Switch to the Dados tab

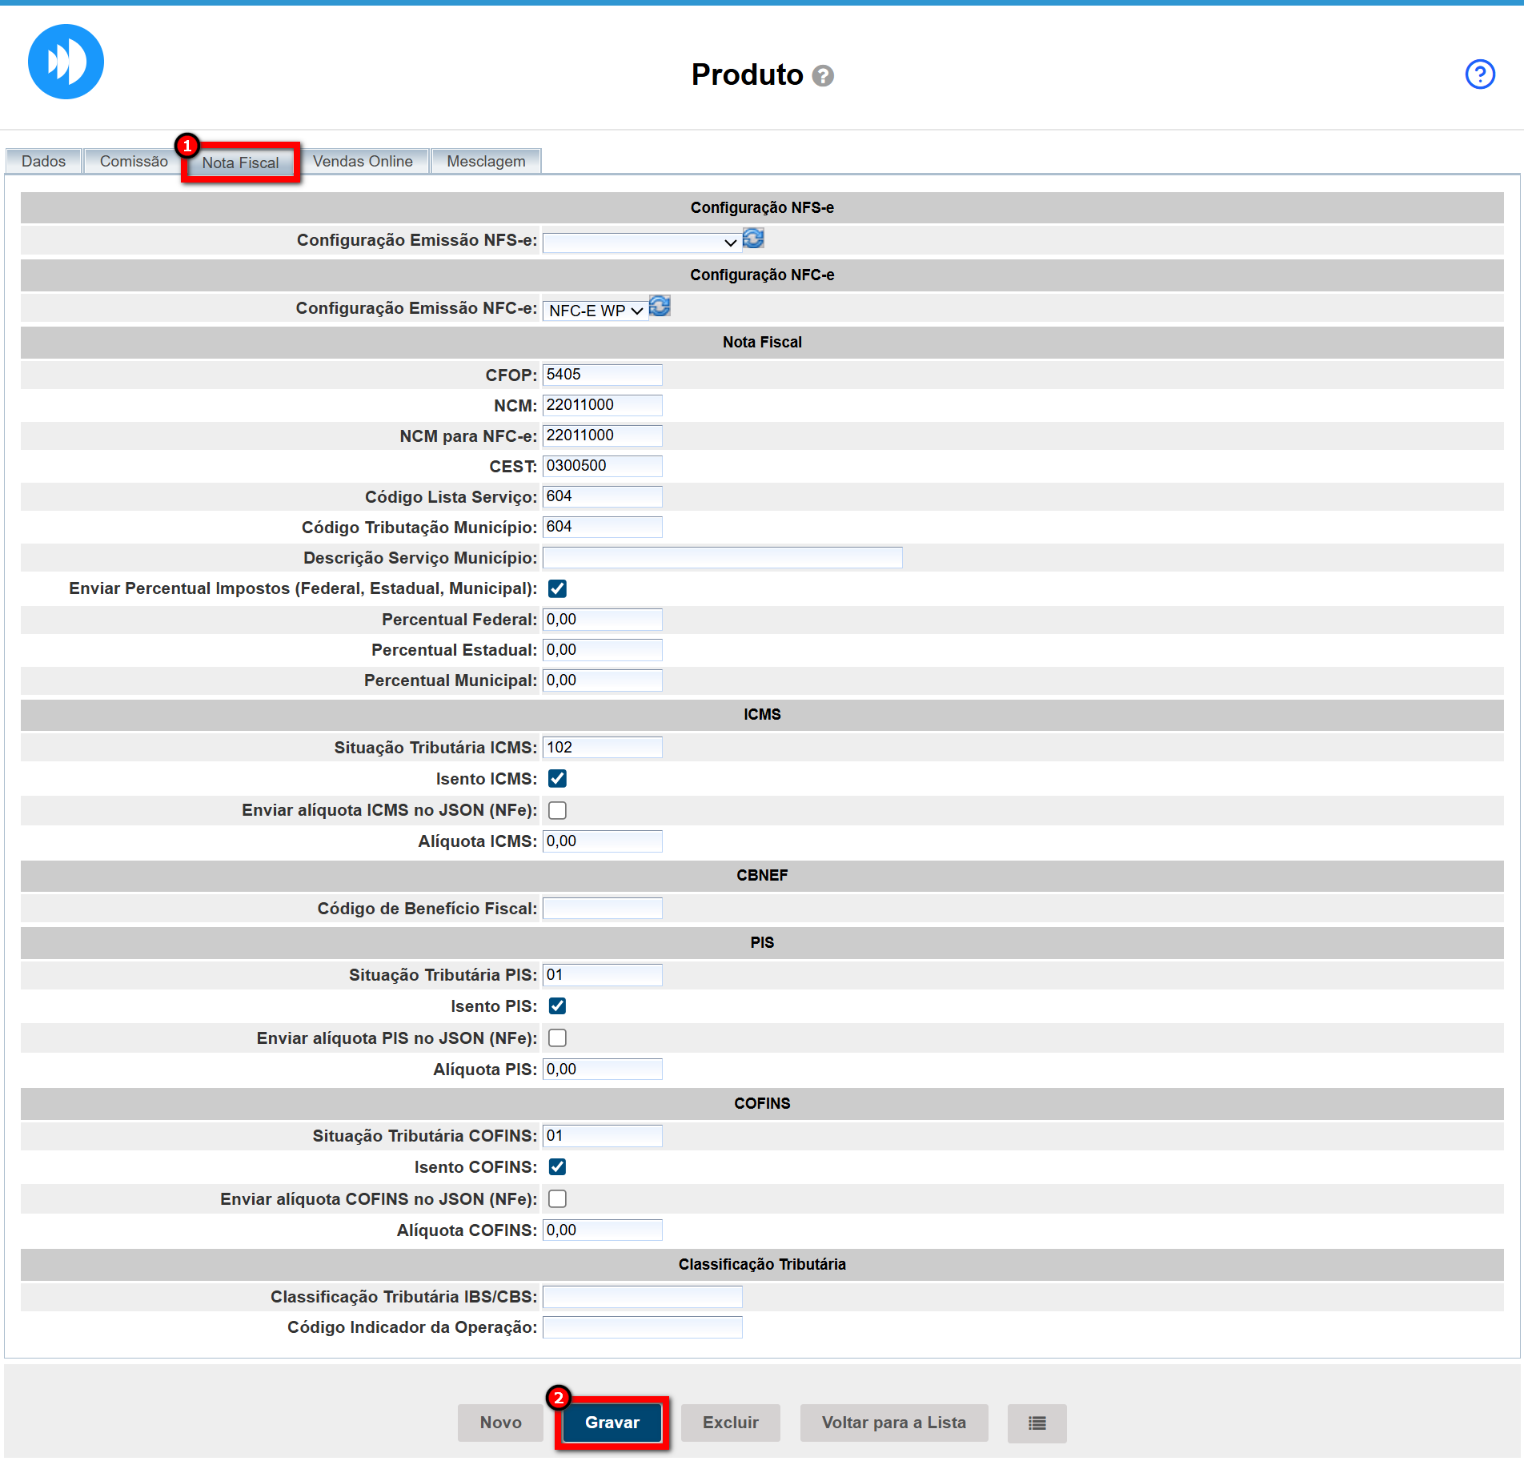(44, 161)
